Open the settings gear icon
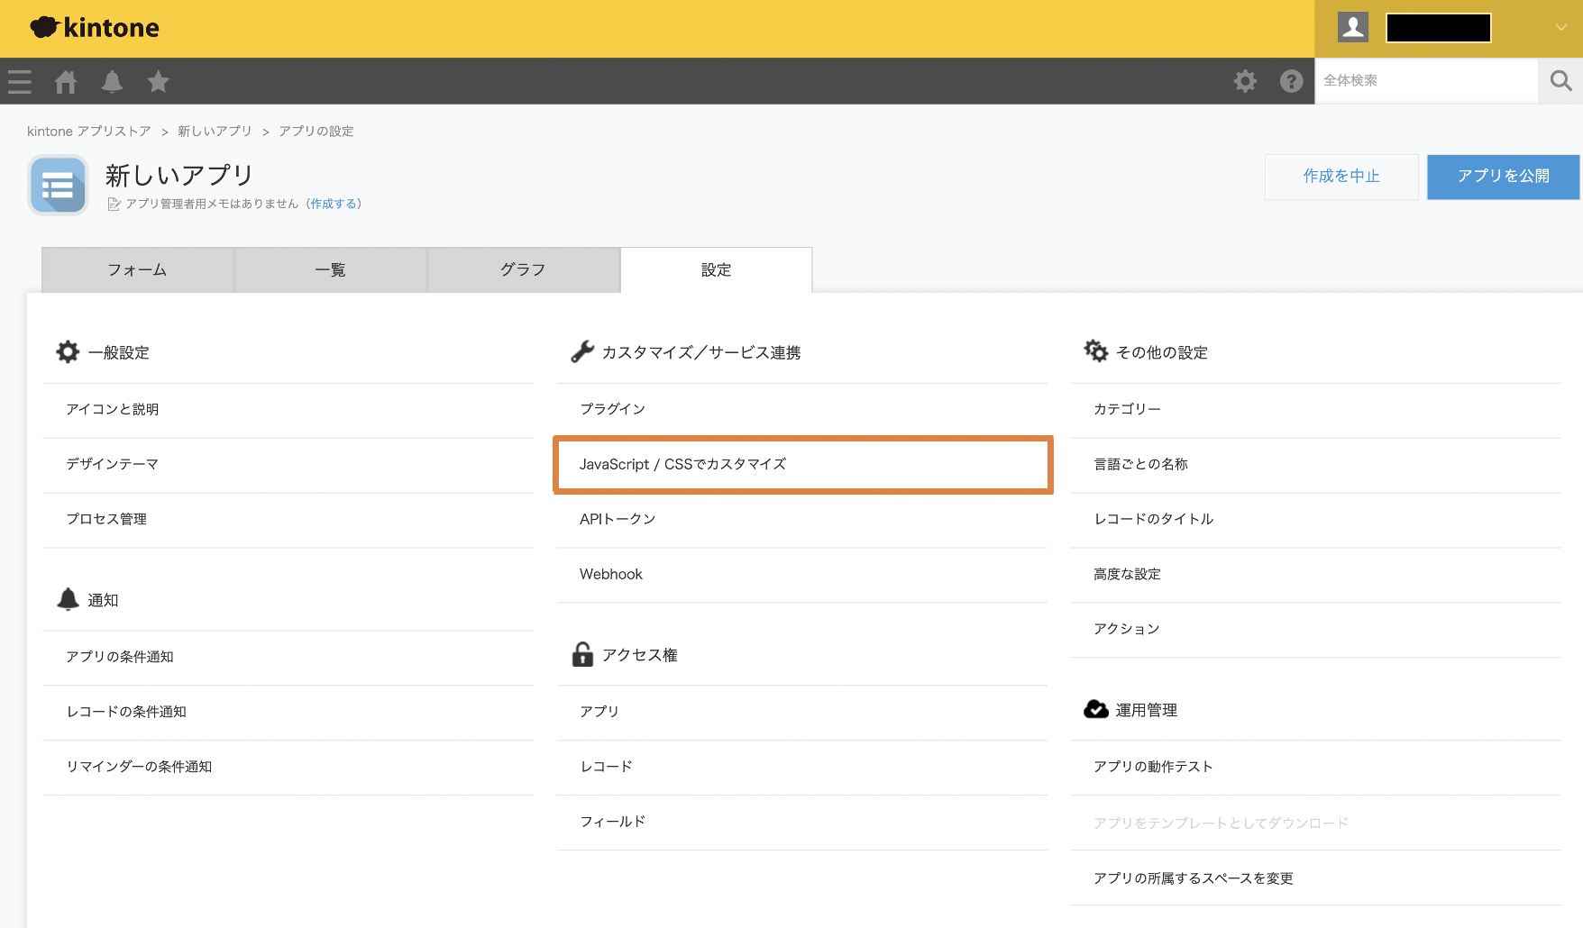 coord(1245,81)
